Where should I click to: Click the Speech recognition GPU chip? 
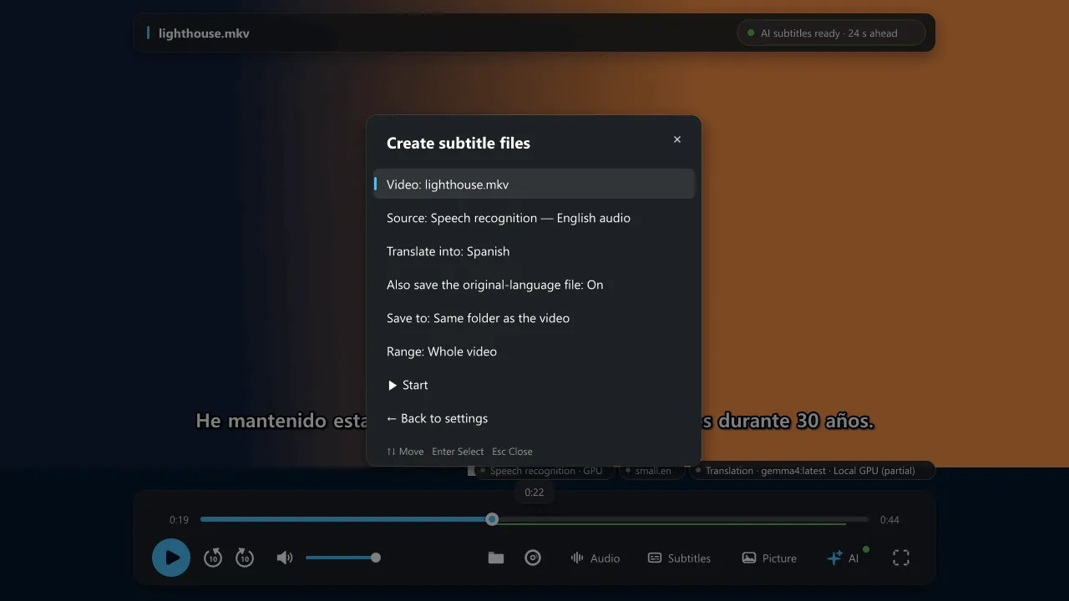545,471
